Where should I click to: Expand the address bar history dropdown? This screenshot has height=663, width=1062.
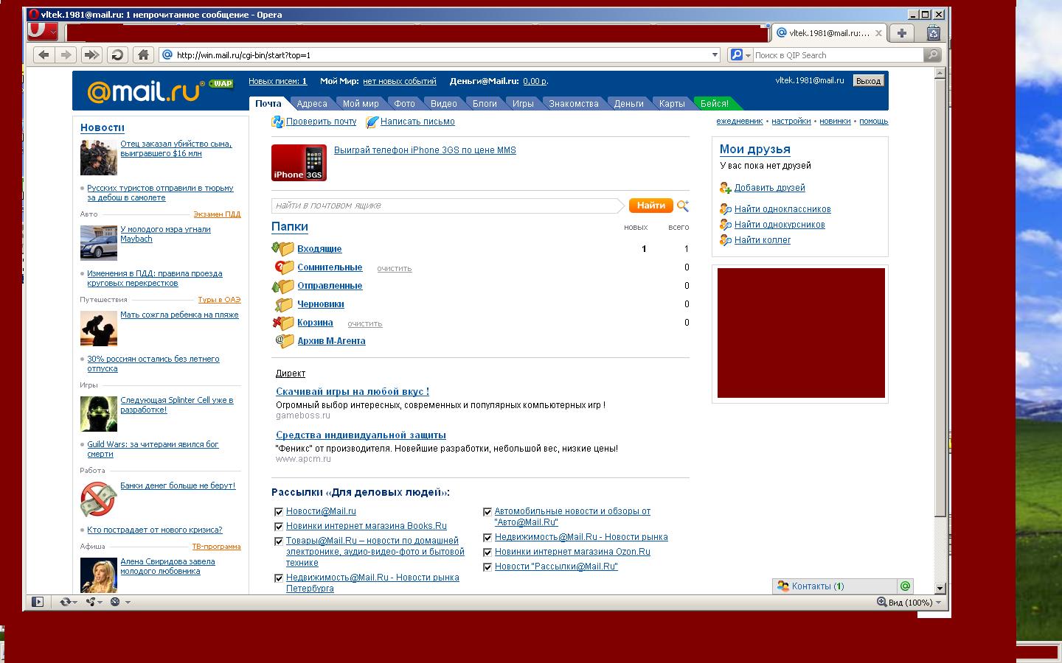tap(715, 55)
